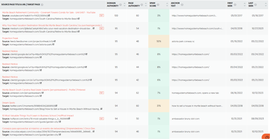Open huffpost.com source external link icon

69,119
